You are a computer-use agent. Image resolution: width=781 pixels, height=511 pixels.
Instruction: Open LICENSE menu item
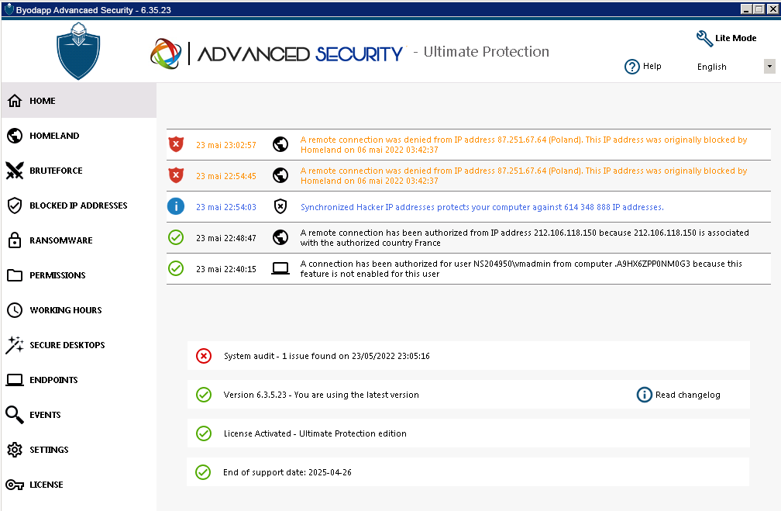pyautogui.click(x=79, y=485)
